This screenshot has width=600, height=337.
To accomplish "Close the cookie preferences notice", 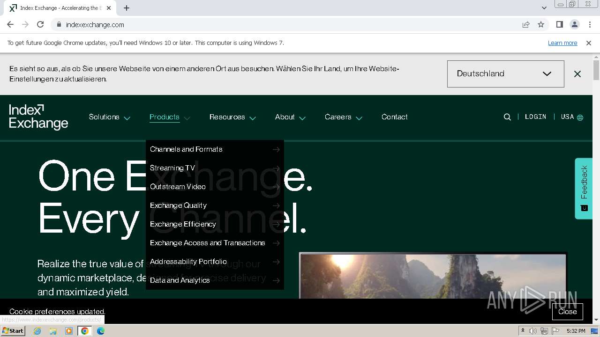I will coord(567,312).
